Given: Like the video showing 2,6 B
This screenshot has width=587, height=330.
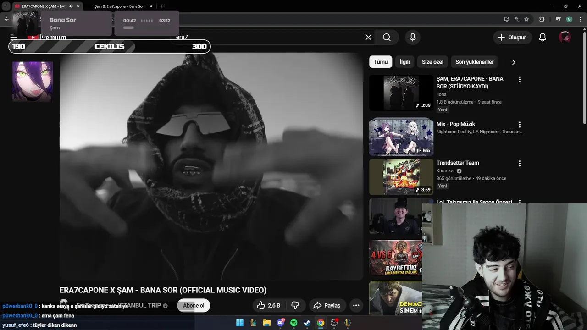Looking at the screenshot, I should click(269, 305).
